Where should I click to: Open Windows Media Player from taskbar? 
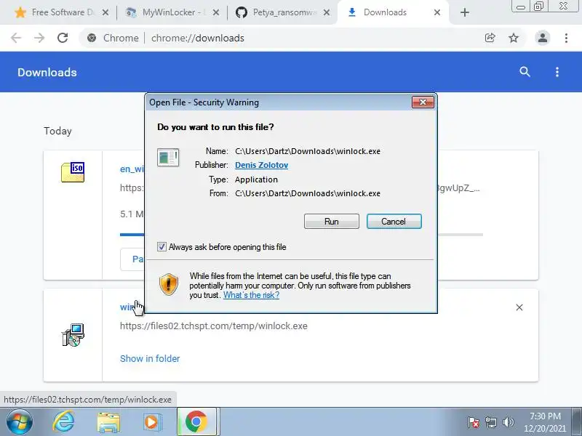pos(153,422)
